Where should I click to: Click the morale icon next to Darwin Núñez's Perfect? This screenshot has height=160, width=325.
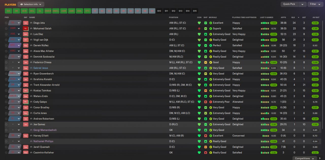click(210, 45)
